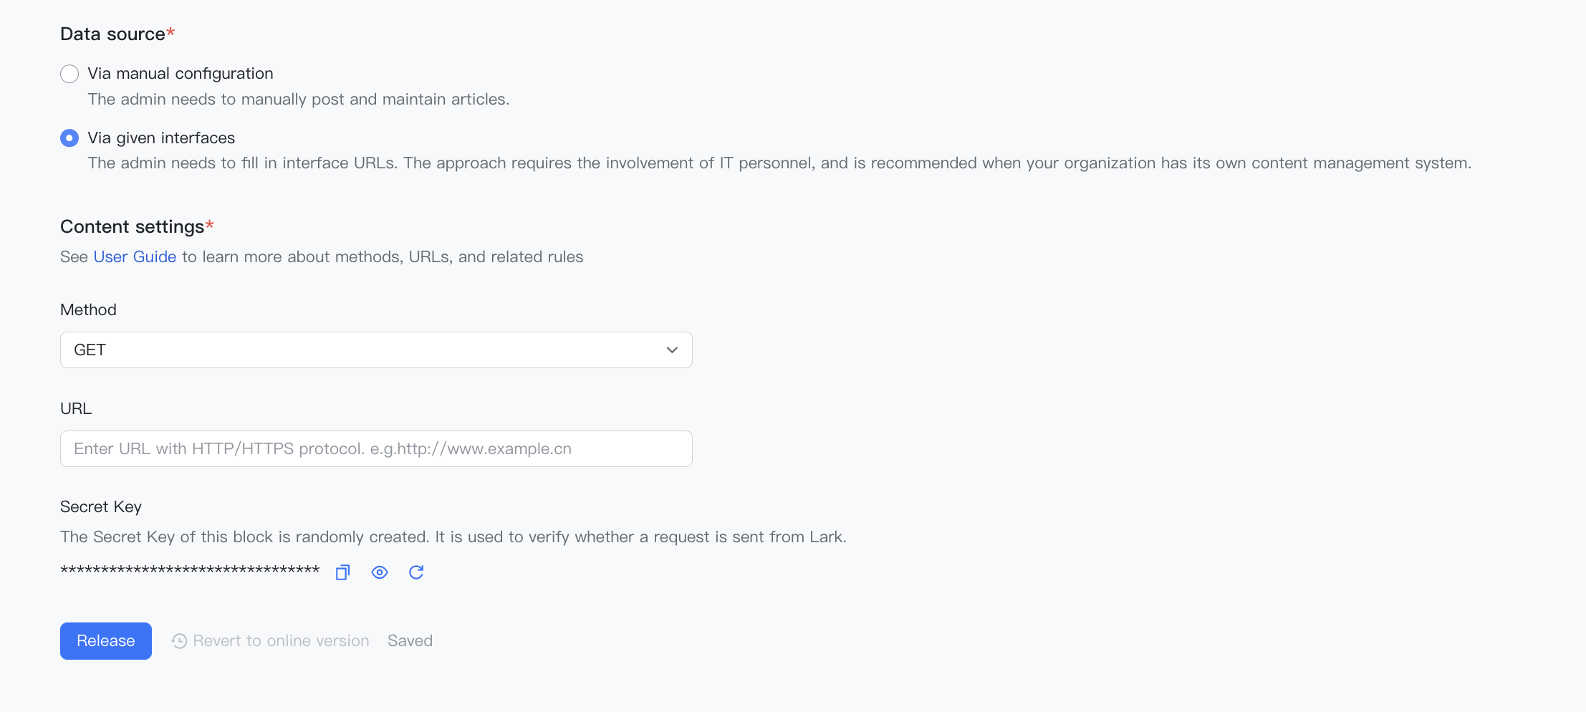Click Revert to online version
Image resolution: width=1586 pixels, height=712 pixels.
coord(280,640)
